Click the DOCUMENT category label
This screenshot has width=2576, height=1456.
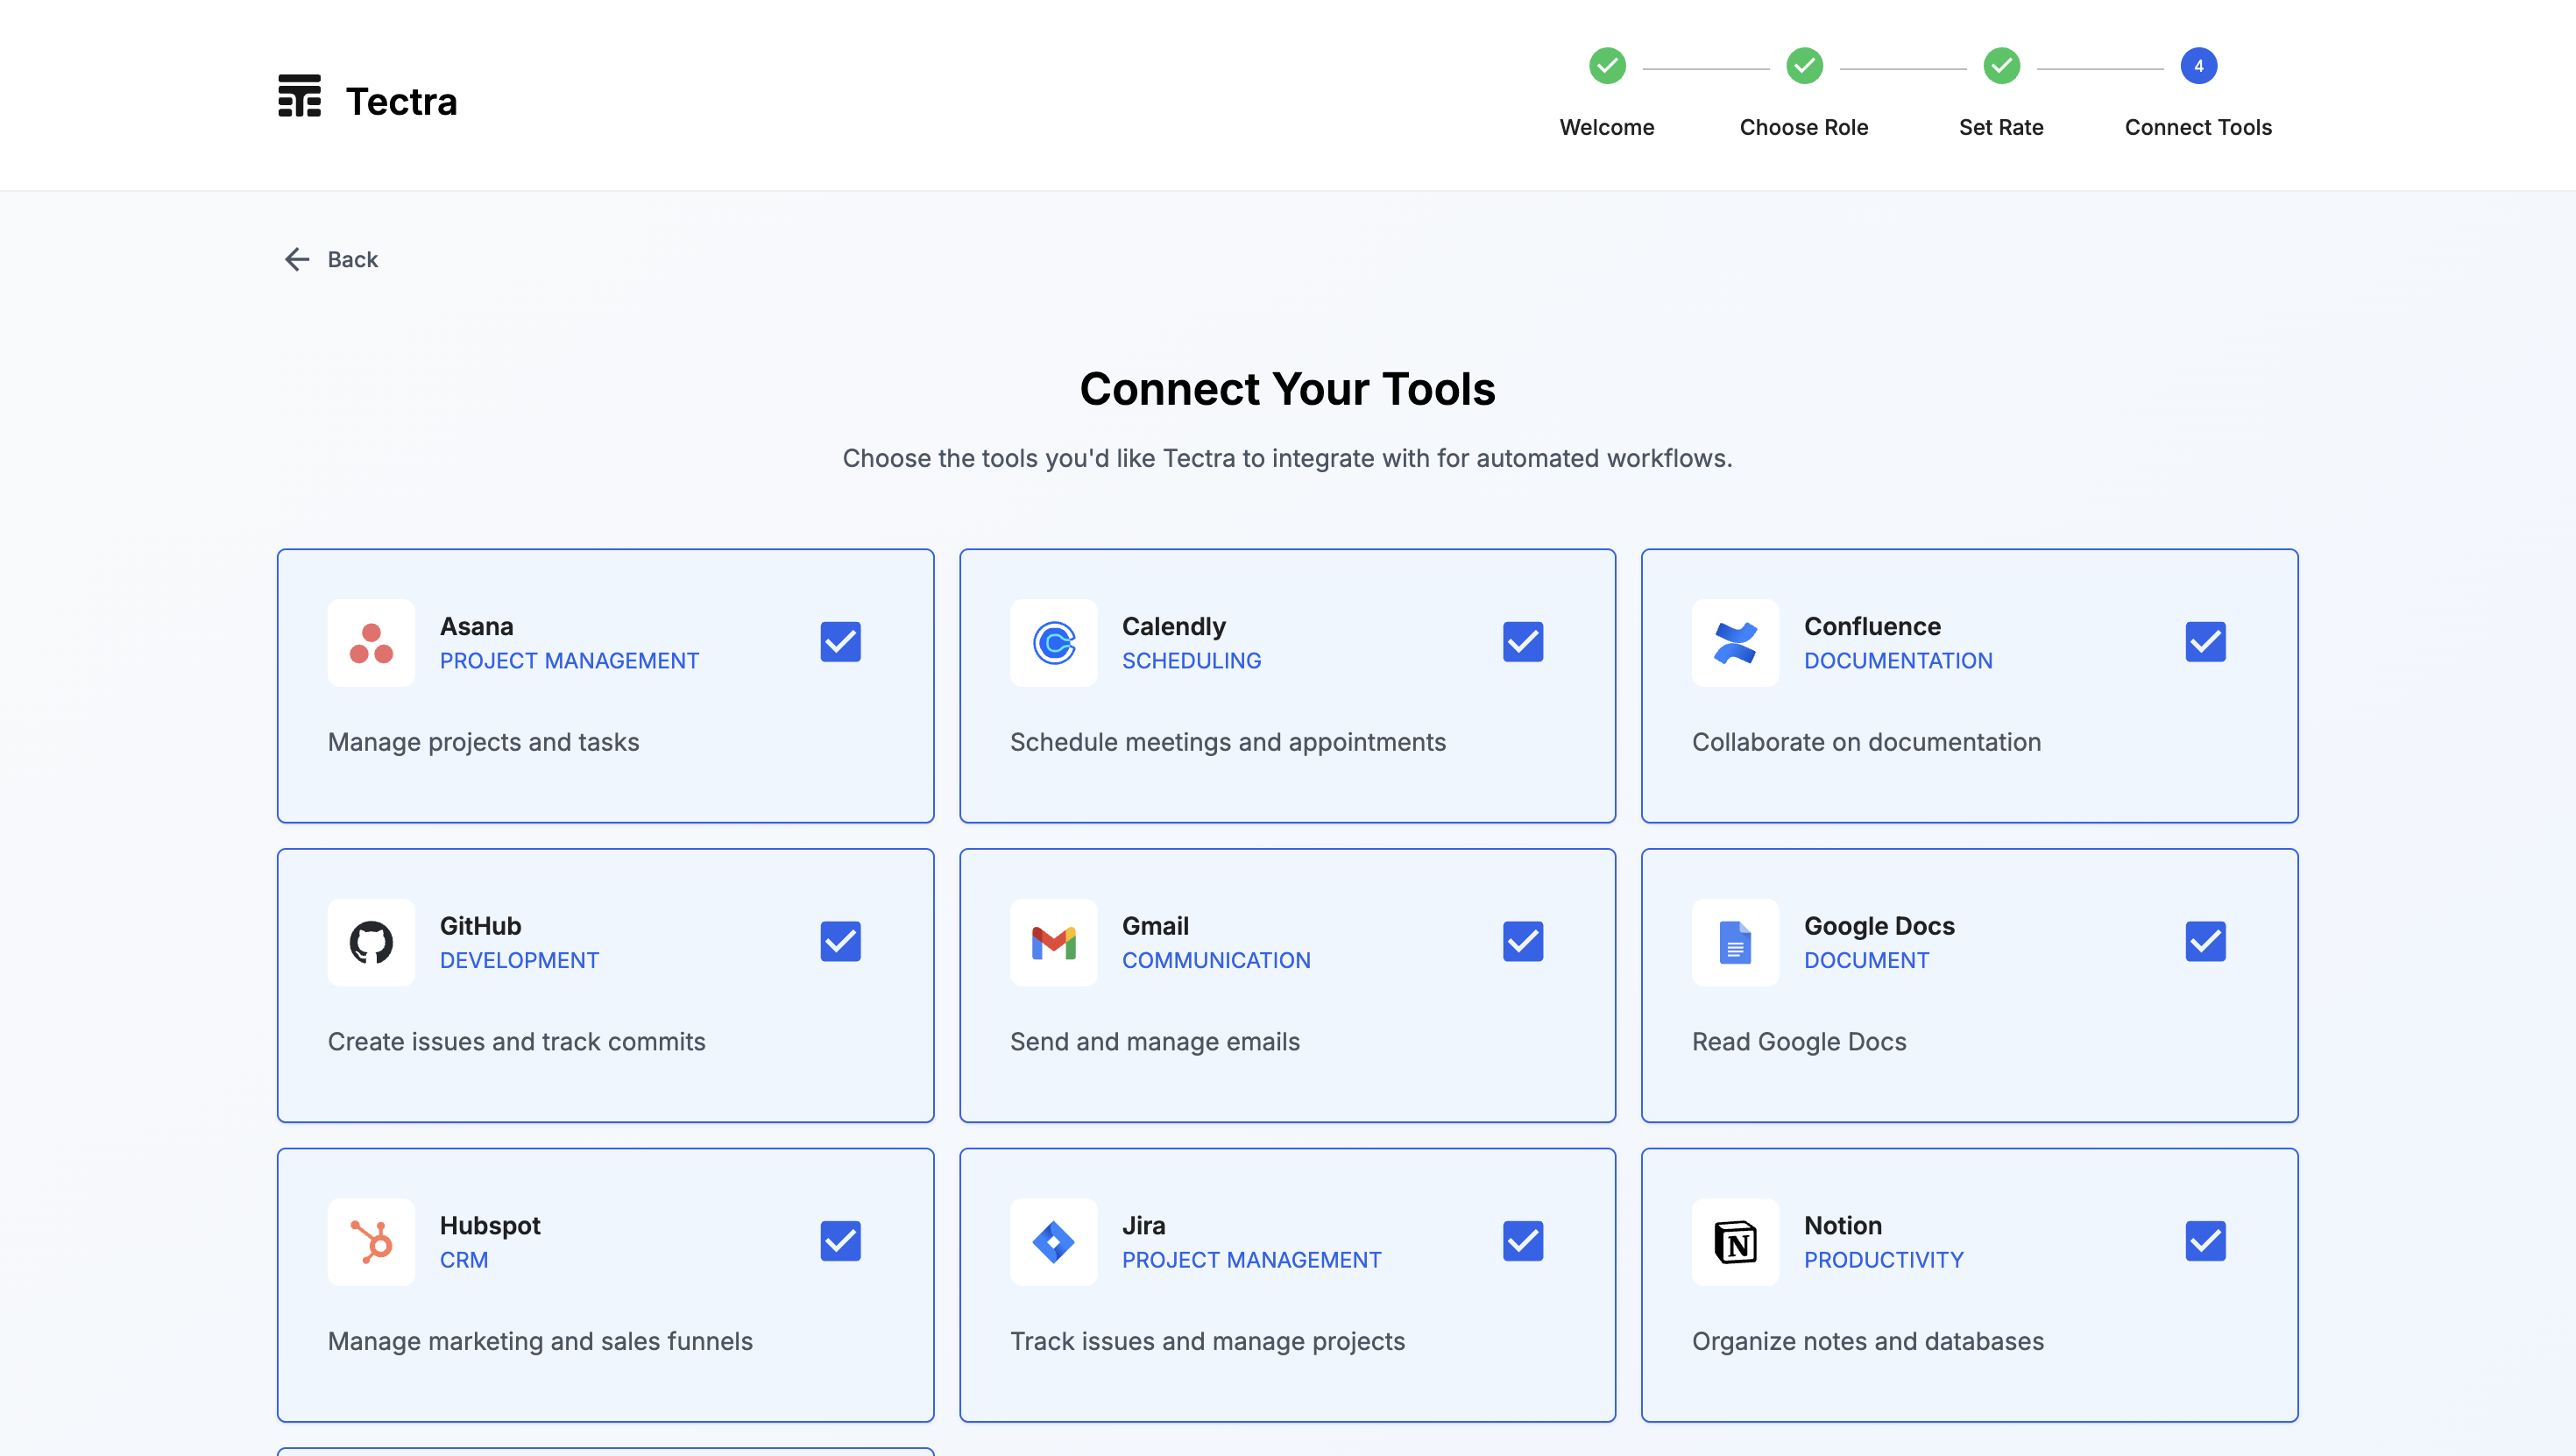click(x=1867, y=960)
